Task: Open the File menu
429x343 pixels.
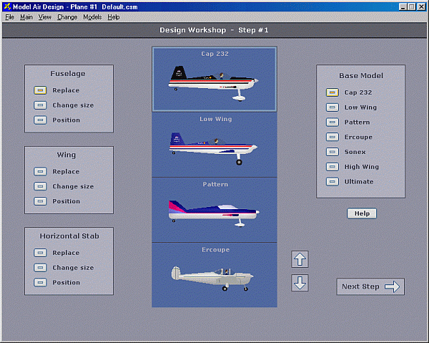Action: [9, 17]
